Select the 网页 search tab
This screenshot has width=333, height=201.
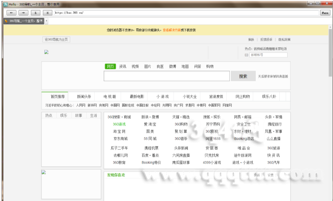pos(111,66)
